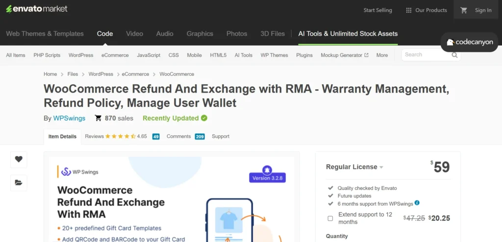
Task: Open Plugins in subnav
Action: 304,55
